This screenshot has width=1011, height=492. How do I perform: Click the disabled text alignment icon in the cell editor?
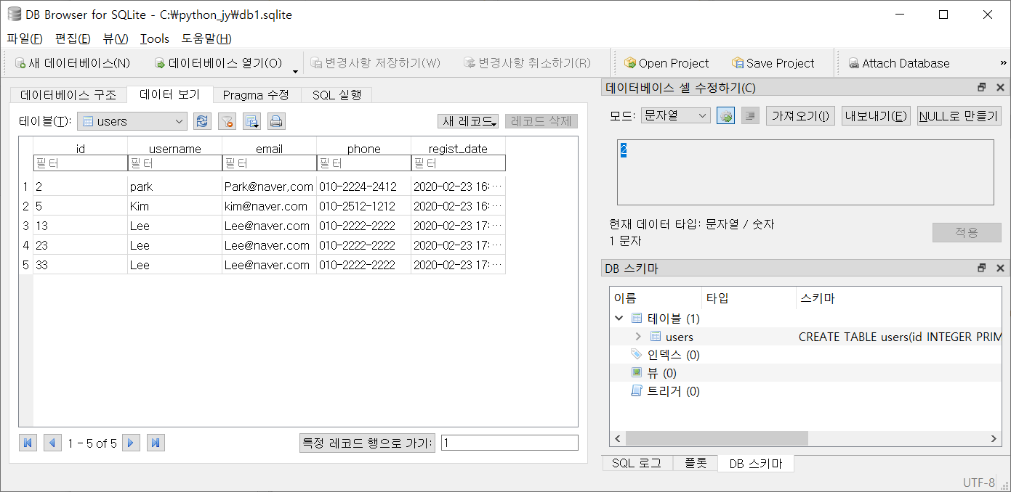point(750,115)
